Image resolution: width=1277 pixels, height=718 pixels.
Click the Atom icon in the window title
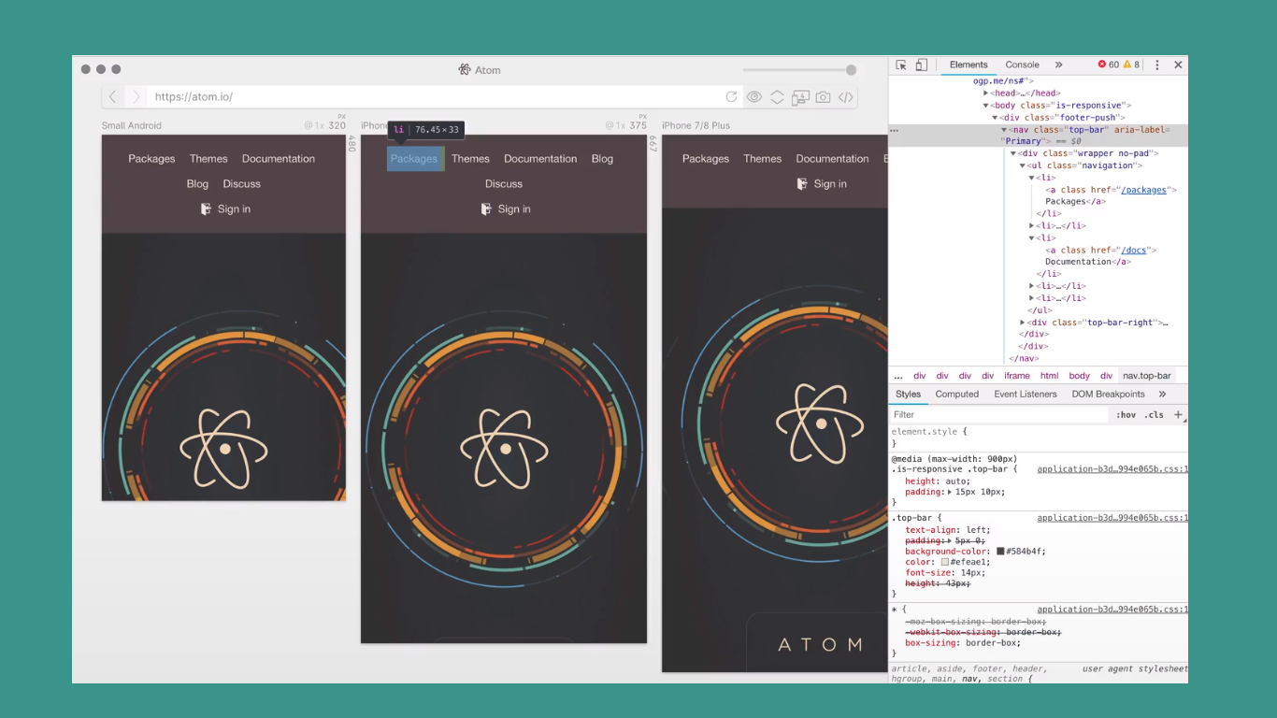(x=465, y=70)
